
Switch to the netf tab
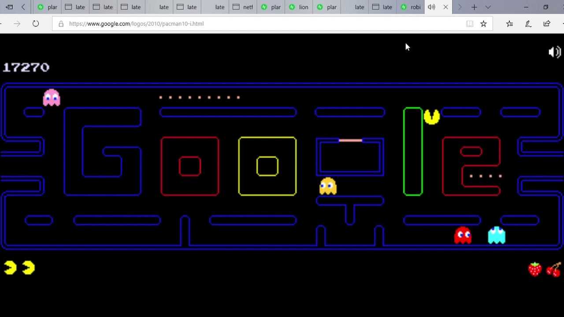tap(243, 7)
